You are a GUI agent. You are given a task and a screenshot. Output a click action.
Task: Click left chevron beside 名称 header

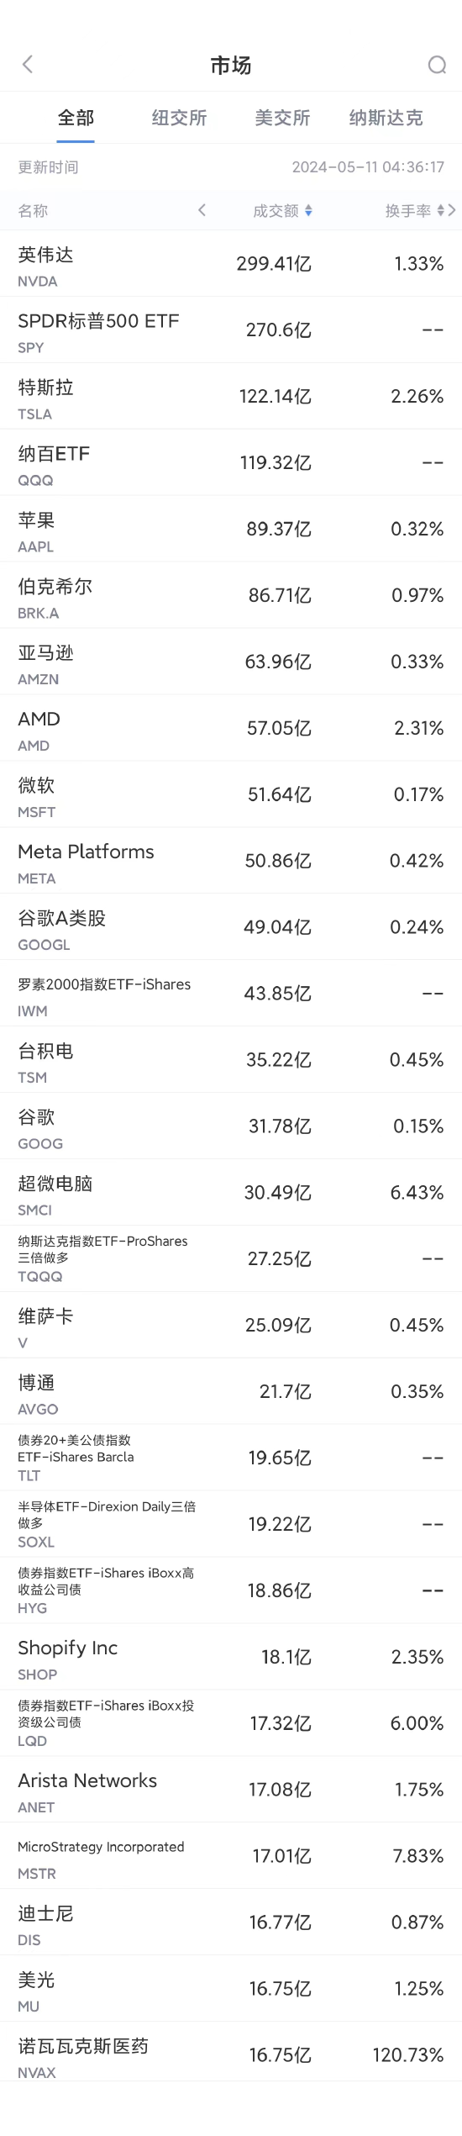[202, 210]
